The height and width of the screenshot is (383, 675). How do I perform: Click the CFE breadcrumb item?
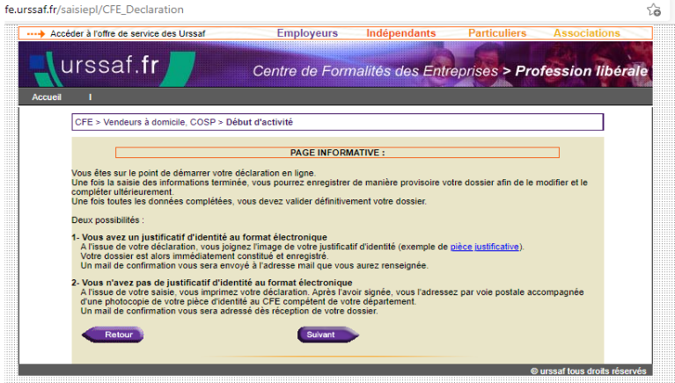click(84, 122)
